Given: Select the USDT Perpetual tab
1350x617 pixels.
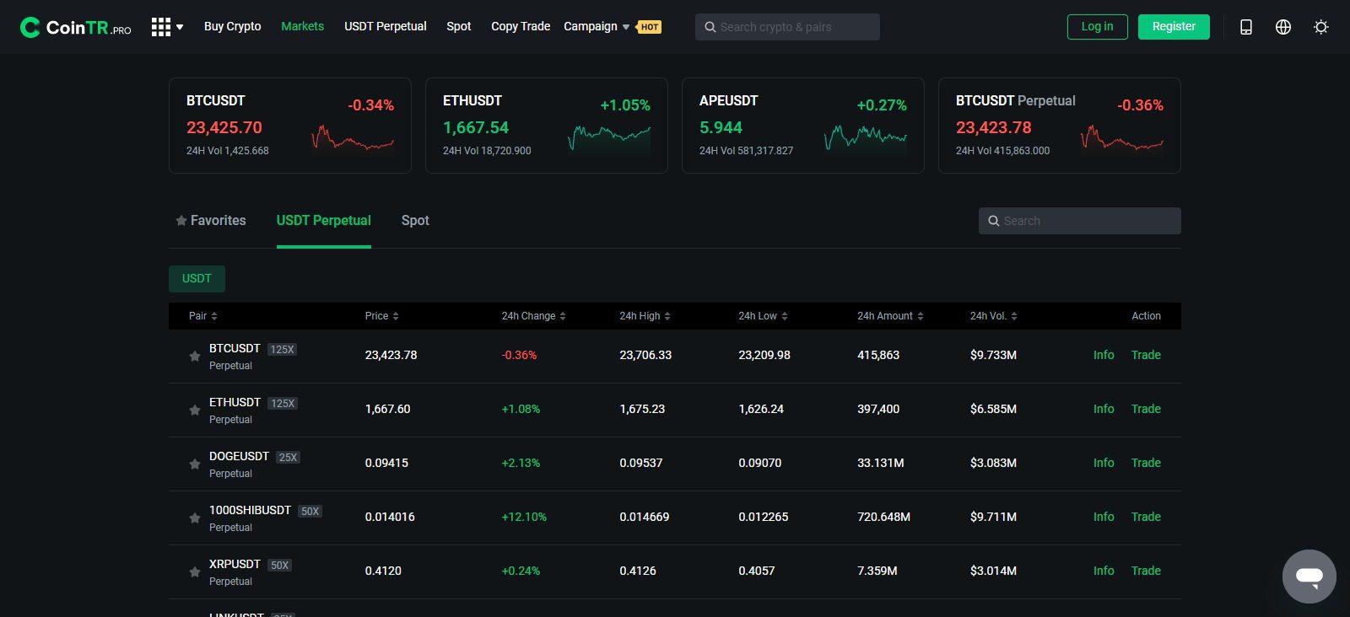Looking at the screenshot, I should [324, 221].
